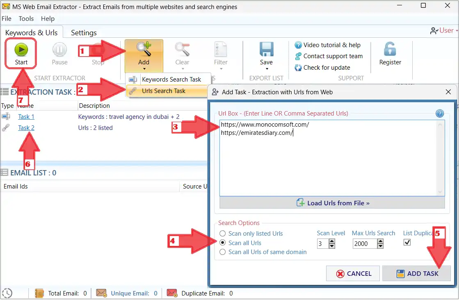Click the Scan Level number field

[x=323, y=243]
